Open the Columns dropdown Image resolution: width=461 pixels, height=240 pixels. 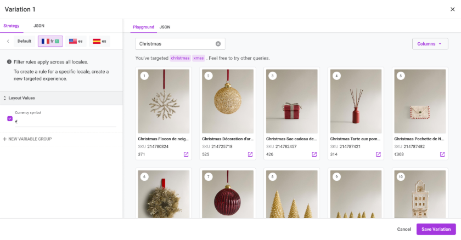430,44
